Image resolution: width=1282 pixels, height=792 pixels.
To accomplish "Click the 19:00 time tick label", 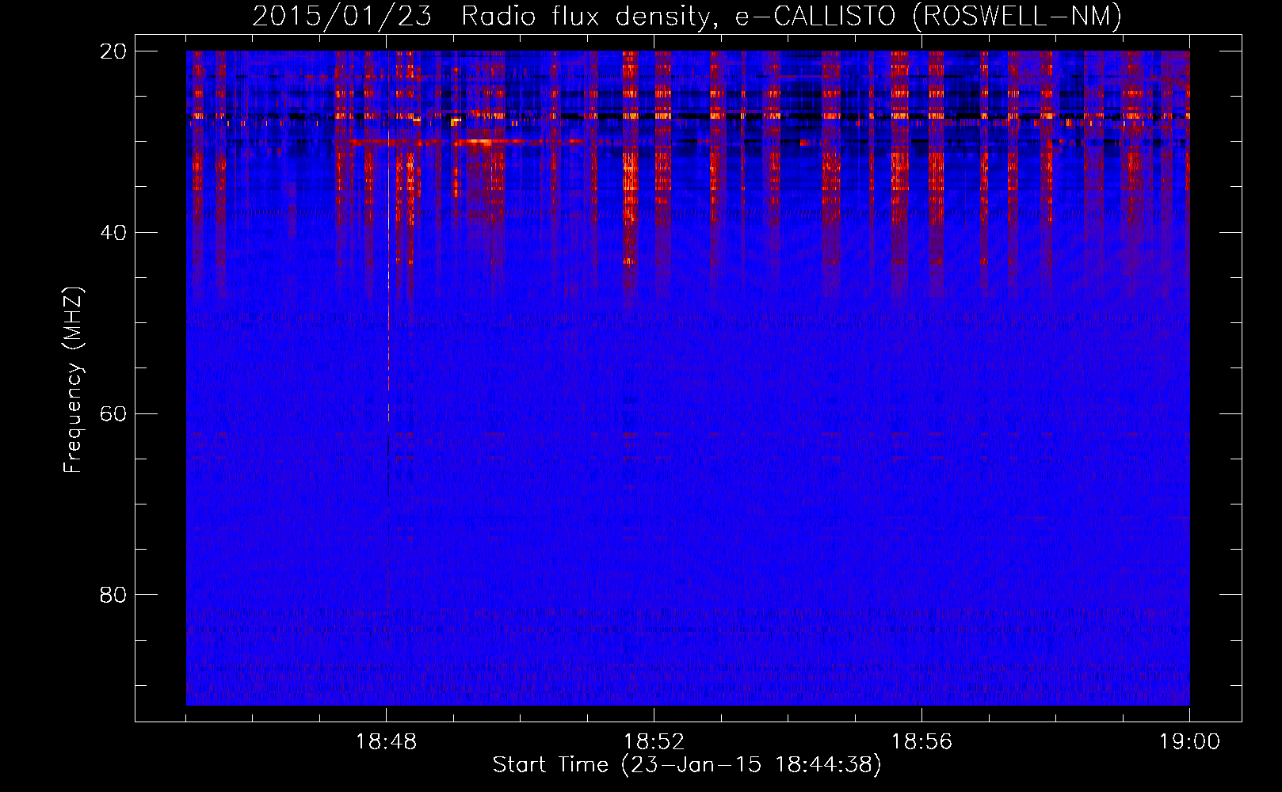I will (1189, 742).
